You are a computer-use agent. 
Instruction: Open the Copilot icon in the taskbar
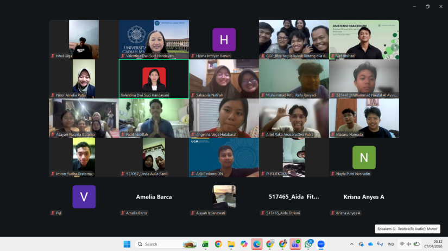click(x=244, y=244)
